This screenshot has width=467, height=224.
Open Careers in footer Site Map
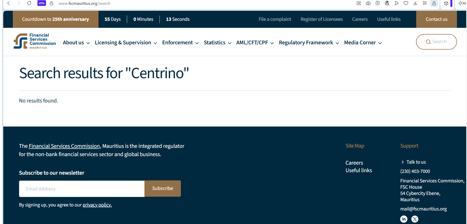(354, 163)
